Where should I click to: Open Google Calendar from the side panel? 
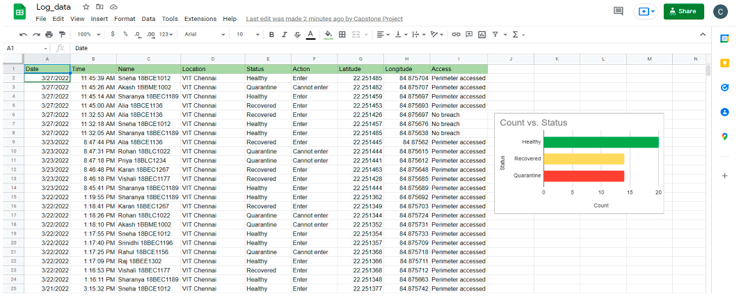tap(724, 39)
